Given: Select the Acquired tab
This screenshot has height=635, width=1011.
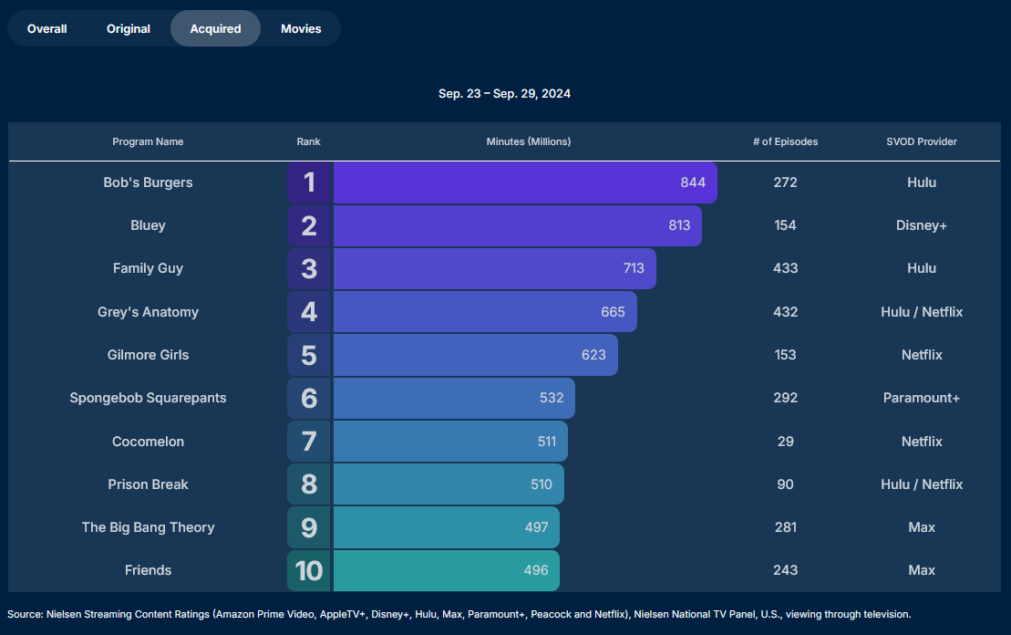Looking at the screenshot, I should pyautogui.click(x=215, y=28).
